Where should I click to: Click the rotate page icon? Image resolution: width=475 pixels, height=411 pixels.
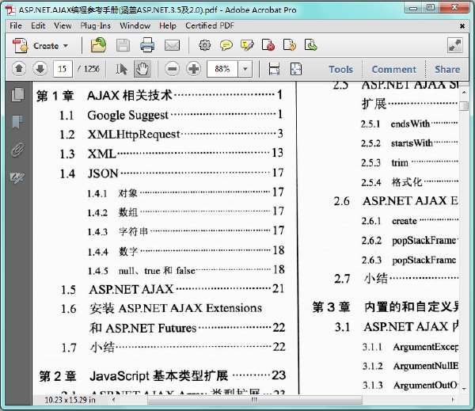click(x=289, y=45)
